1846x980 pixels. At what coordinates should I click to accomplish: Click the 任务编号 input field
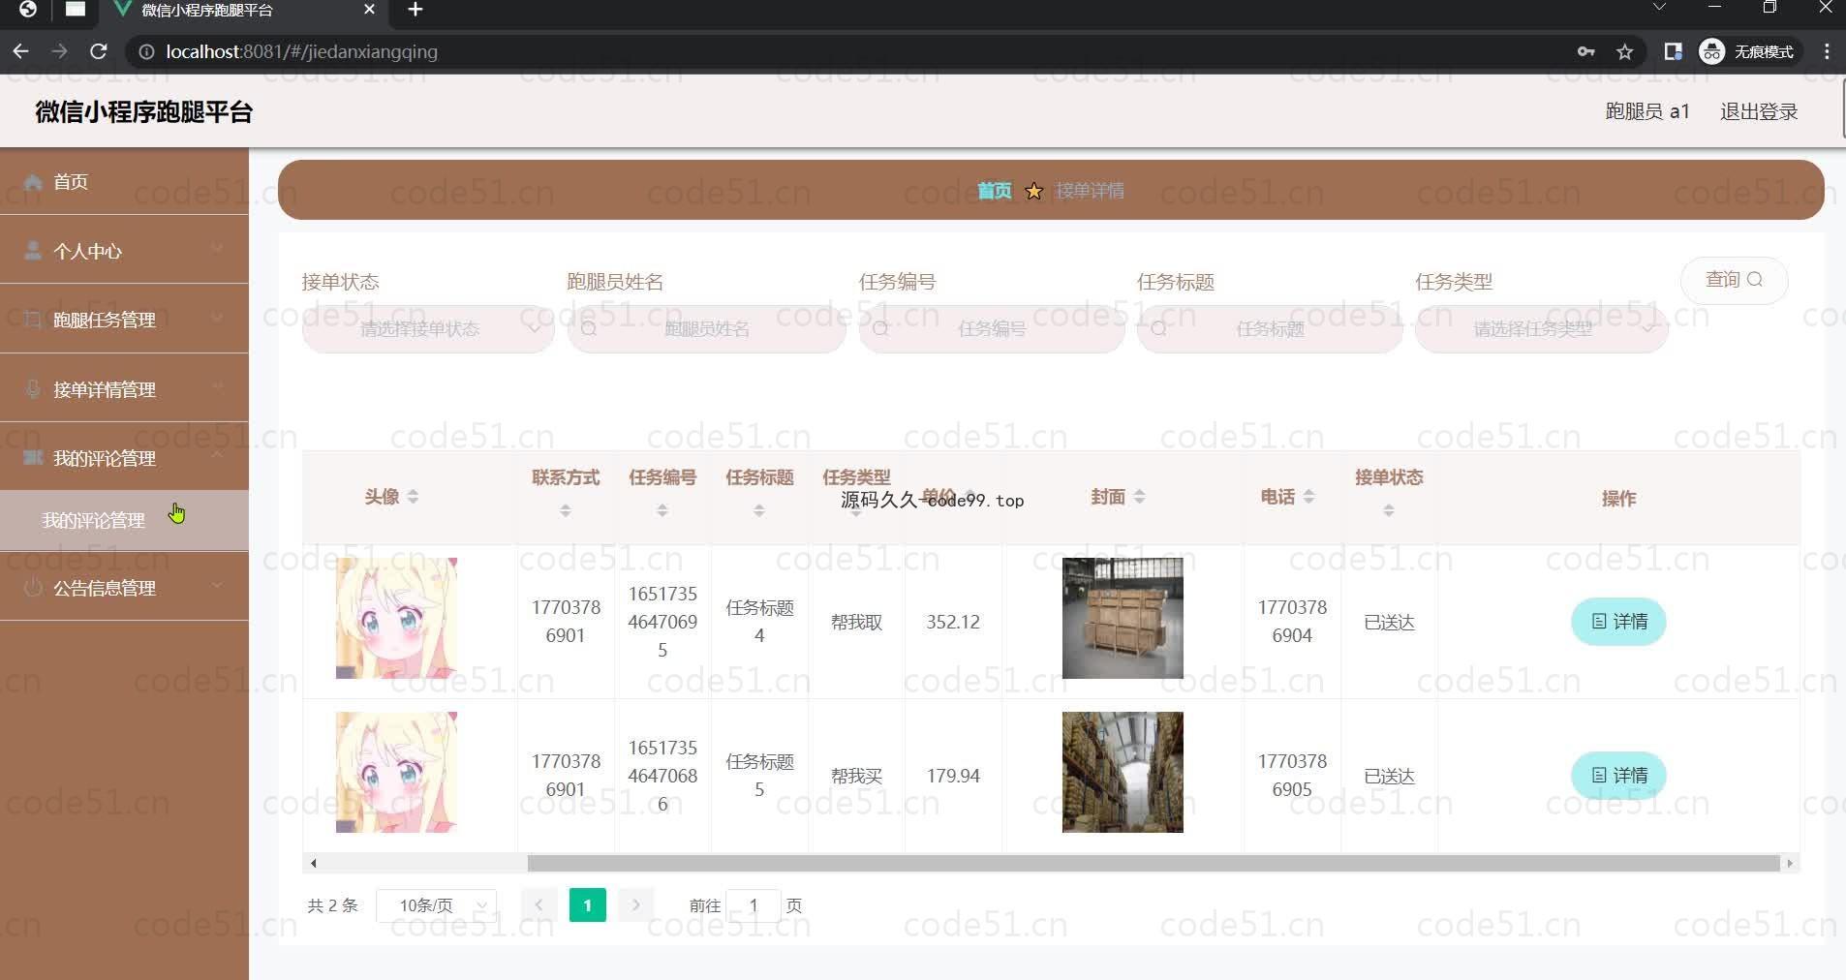click(992, 329)
